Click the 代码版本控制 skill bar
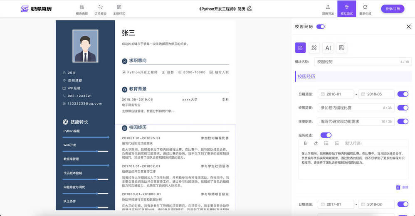The width and height of the screenshot is (415, 216). click(x=85, y=179)
